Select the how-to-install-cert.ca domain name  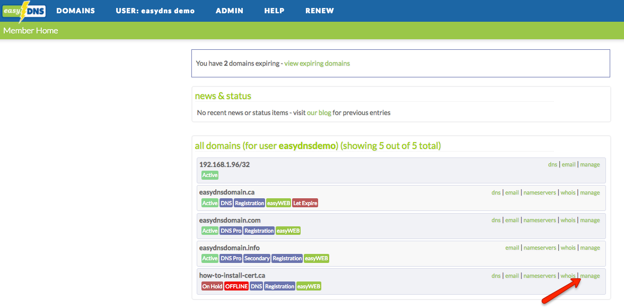(232, 275)
